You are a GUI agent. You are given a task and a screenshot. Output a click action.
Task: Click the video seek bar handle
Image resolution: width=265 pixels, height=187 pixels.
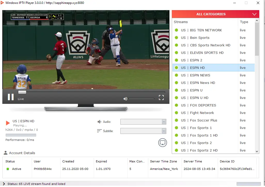click(22, 92)
